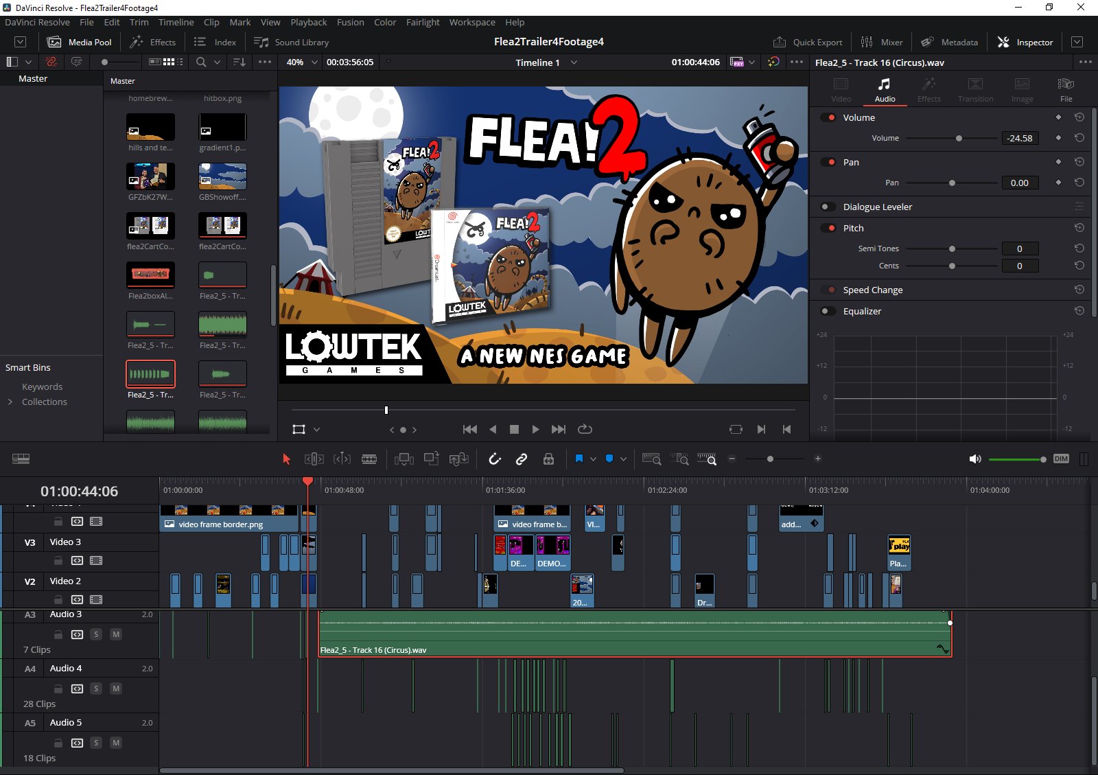Open the Workspace menu
Viewport: 1098px width, 775px height.
[x=472, y=22]
